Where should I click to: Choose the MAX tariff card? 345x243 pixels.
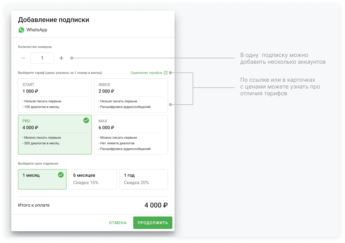click(x=131, y=134)
